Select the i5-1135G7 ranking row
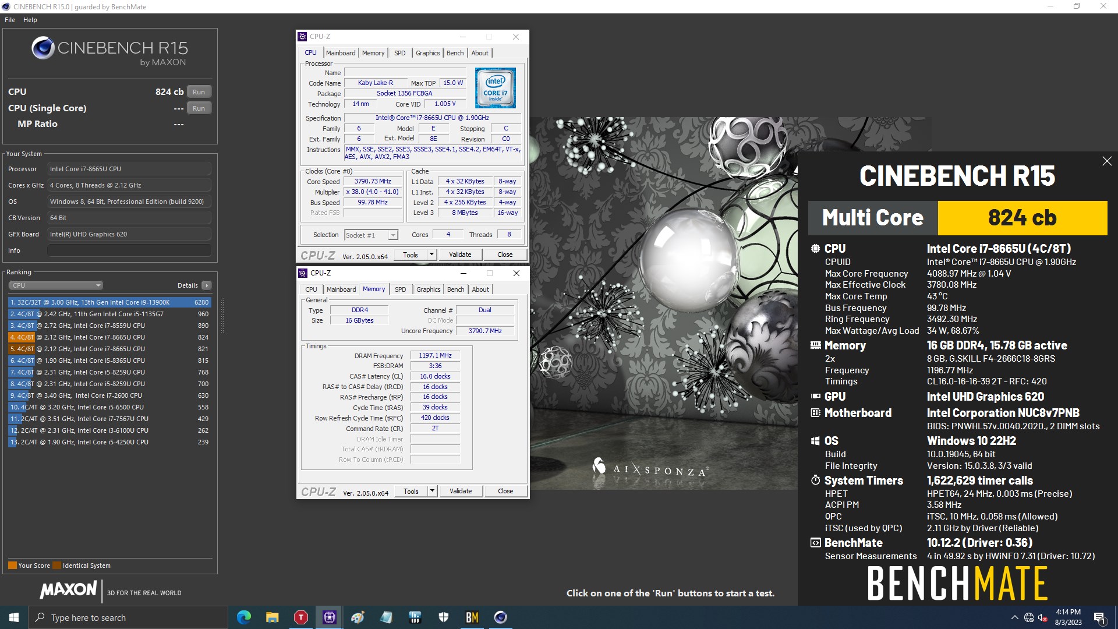 109,314
